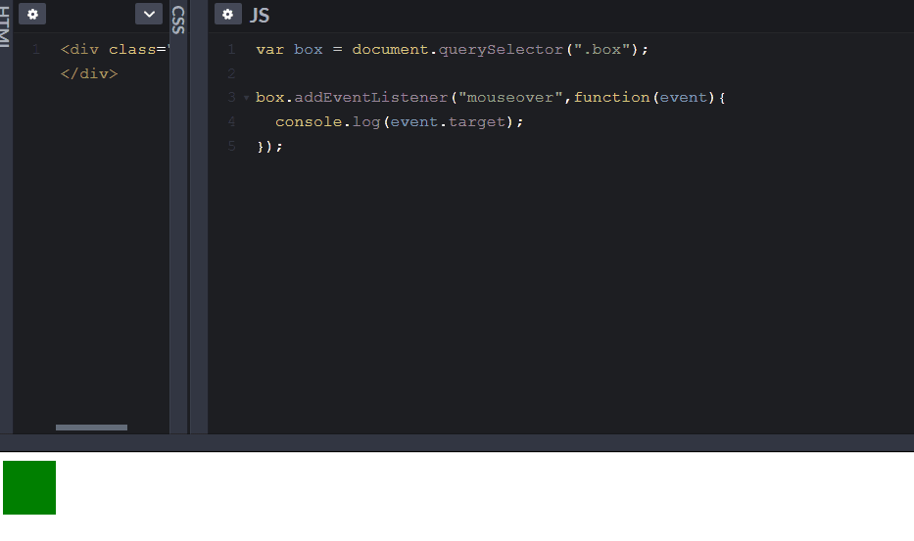
Task: Click the HTML panel horizontal scrollbar
Action: point(91,428)
